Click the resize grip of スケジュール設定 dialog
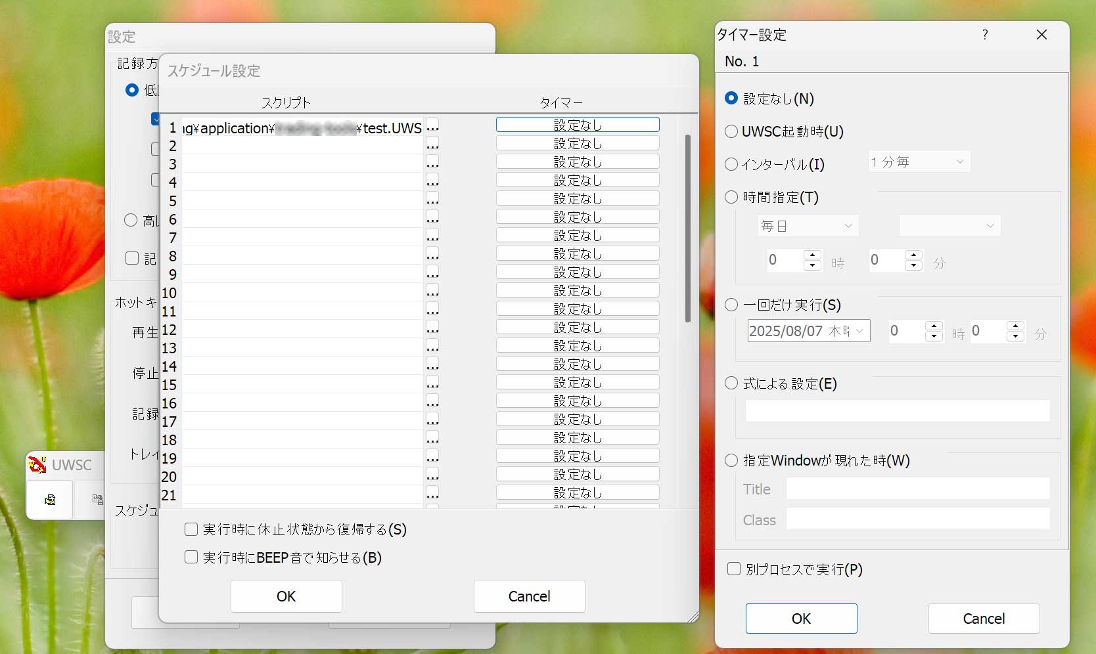Image resolution: width=1096 pixels, height=654 pixels. [693, 617]
